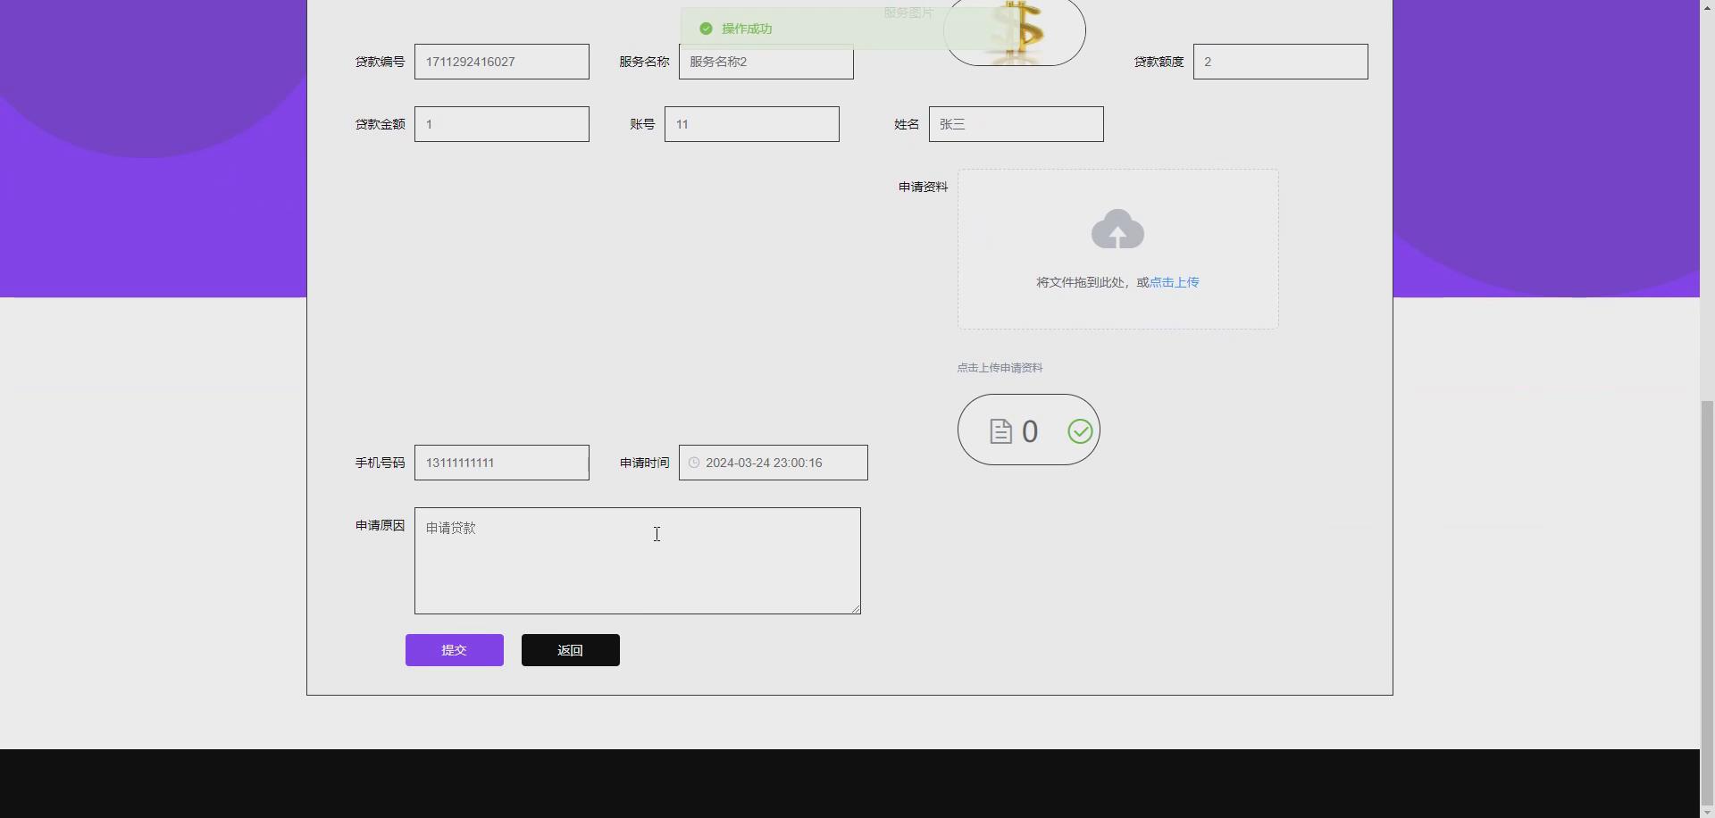Select the 贷款编号 input field
This screenshot has height=818, width=1715.
(501, 62)
